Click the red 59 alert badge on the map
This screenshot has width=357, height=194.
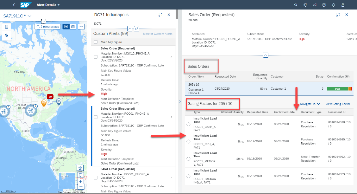point(50,96)
